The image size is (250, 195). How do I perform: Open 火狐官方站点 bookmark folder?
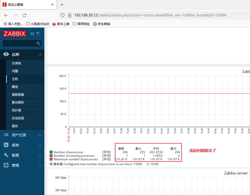38,24
